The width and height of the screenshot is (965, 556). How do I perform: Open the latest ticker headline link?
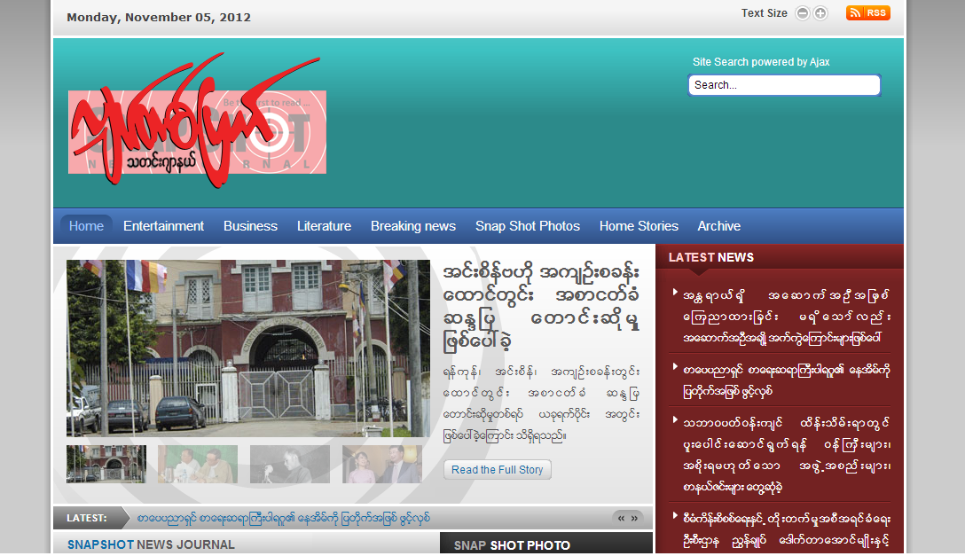pos(284,519)
